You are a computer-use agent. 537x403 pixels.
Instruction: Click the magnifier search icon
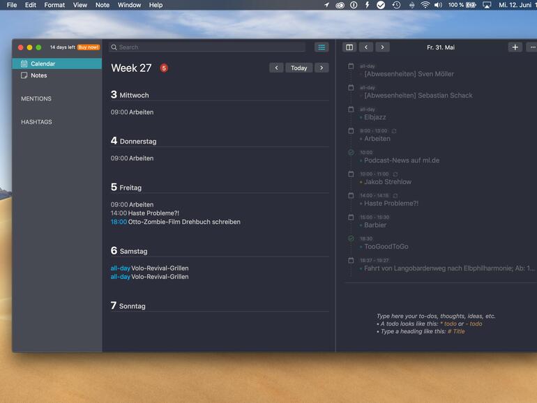[114, 47]
